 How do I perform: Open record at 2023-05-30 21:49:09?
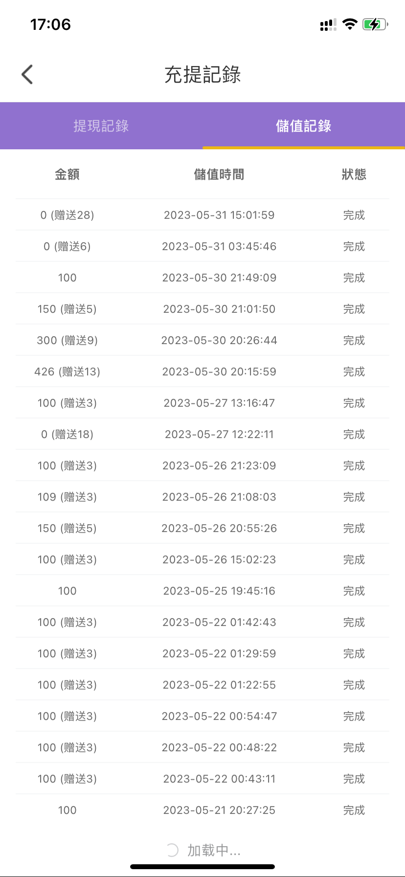(x=219, y=277)
